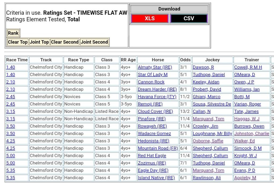Open horse Island Native (IRE)
The width and height of the screenshot is (274, 186).
click(156, 177)
